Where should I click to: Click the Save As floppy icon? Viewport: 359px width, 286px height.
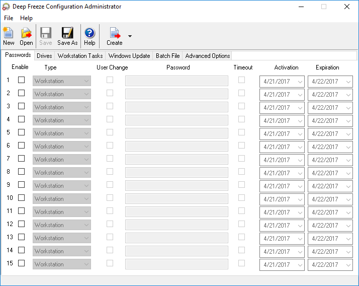[67, 33]
